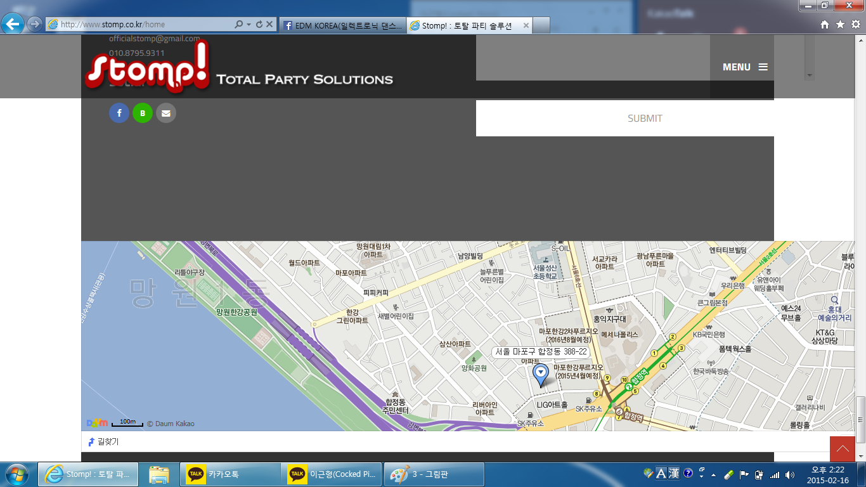Switch to the EDM KOREA Facebook tab

point(342,25)
